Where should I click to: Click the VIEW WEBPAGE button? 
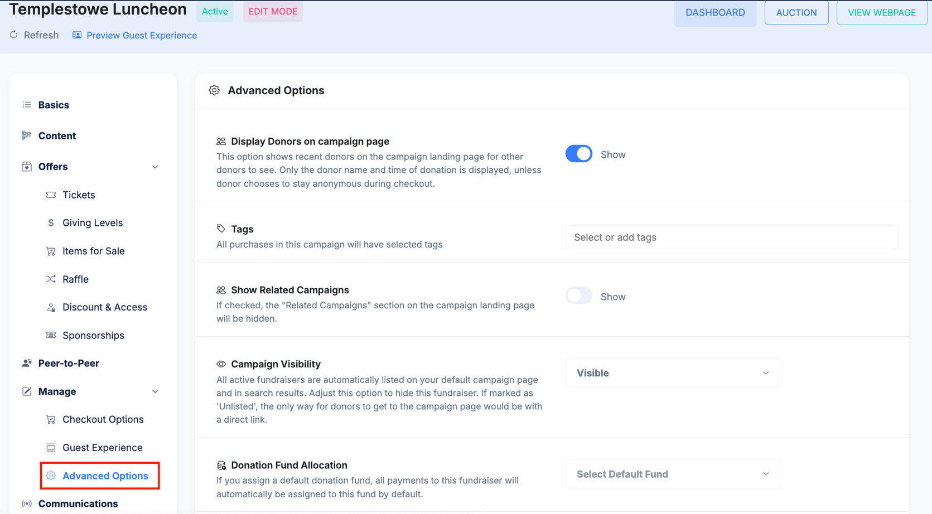click(x=882, y=12)
